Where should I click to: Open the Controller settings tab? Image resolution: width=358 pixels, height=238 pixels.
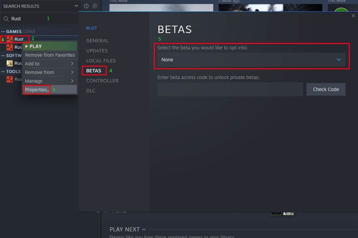tap(102, 81)
